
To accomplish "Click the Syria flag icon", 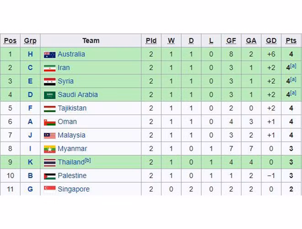I will click(x=49, y=82).
